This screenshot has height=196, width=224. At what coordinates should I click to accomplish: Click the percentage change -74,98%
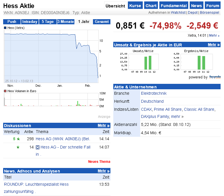pos(165,25)
